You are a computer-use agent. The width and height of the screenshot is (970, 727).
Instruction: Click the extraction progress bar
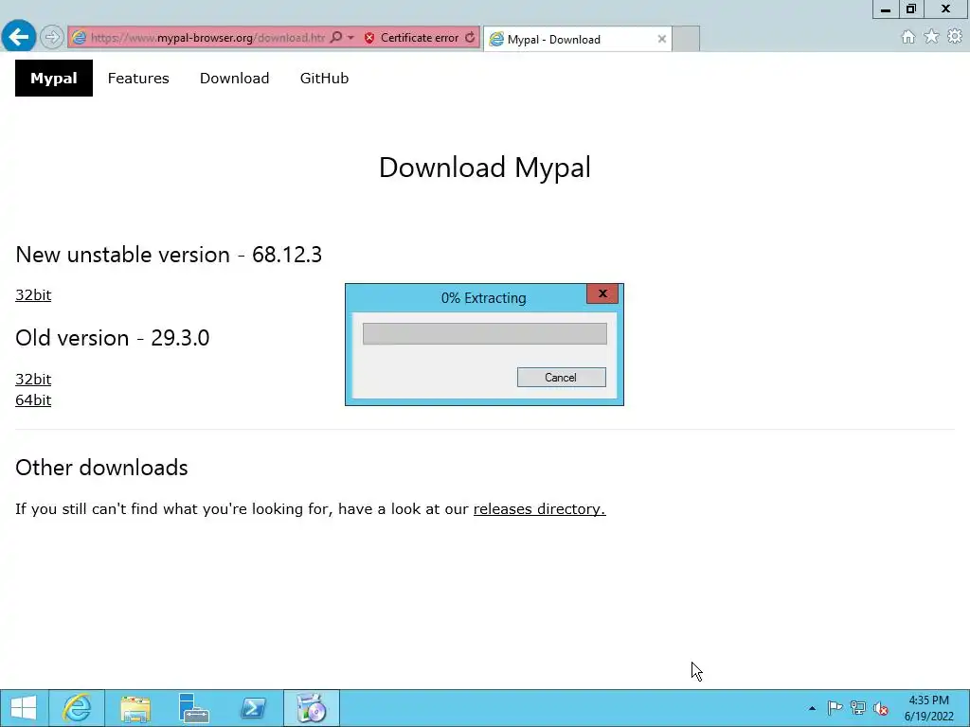click(484, 334)
